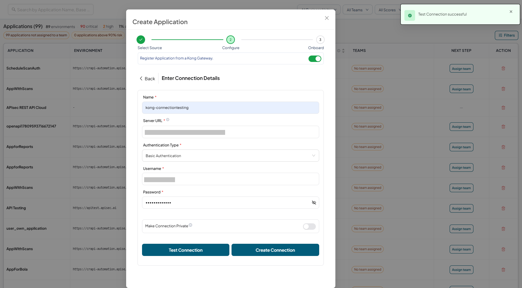Image resolution: width=522 pixels, height=288 pixels.
Task: Click the Test Connection button
Action: pyautogui.click(x=186, y=250)
